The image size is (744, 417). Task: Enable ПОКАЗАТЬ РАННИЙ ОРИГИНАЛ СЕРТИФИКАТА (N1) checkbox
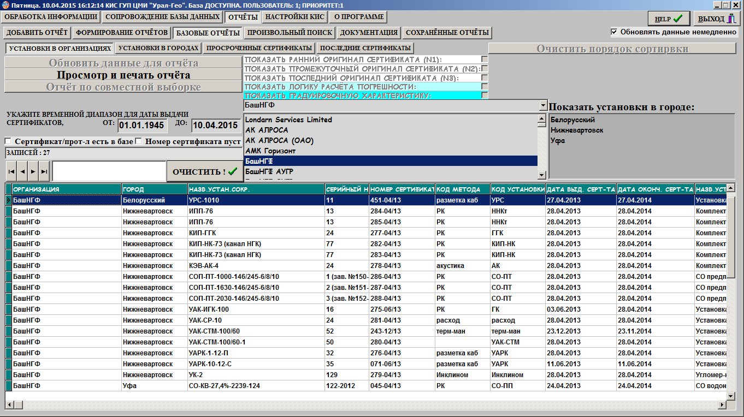tap(484, 59)
